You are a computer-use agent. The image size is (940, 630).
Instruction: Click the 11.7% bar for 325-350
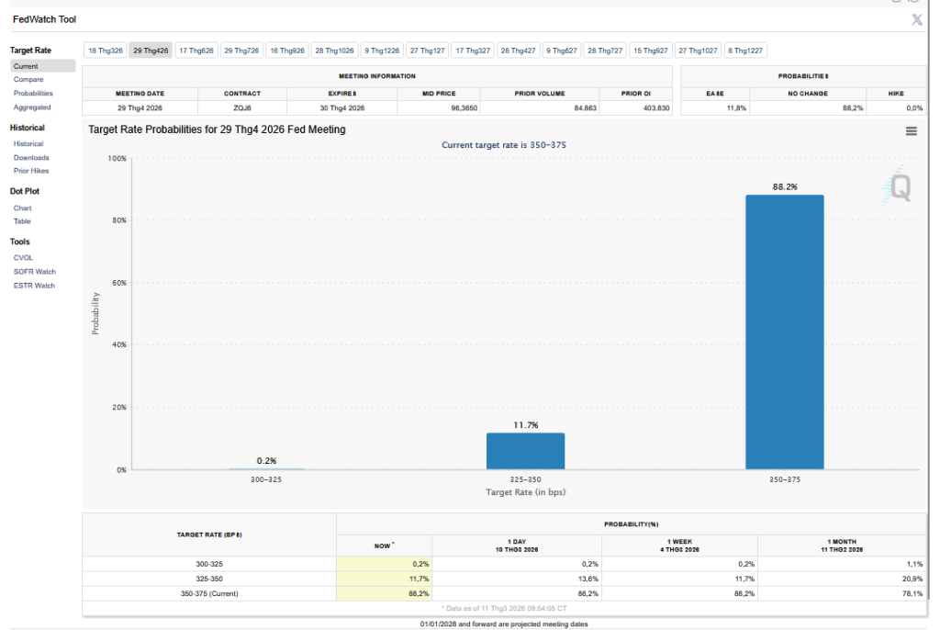[525, 451]
